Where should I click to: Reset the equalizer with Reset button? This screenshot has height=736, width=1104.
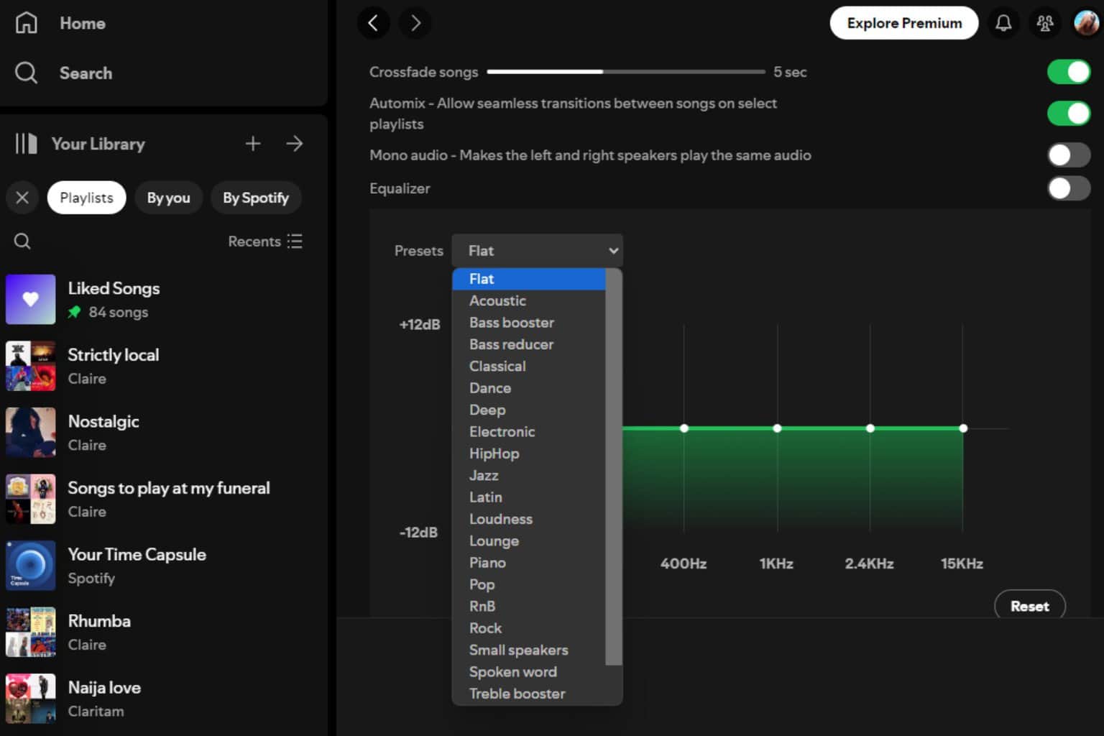point(1029,606)
